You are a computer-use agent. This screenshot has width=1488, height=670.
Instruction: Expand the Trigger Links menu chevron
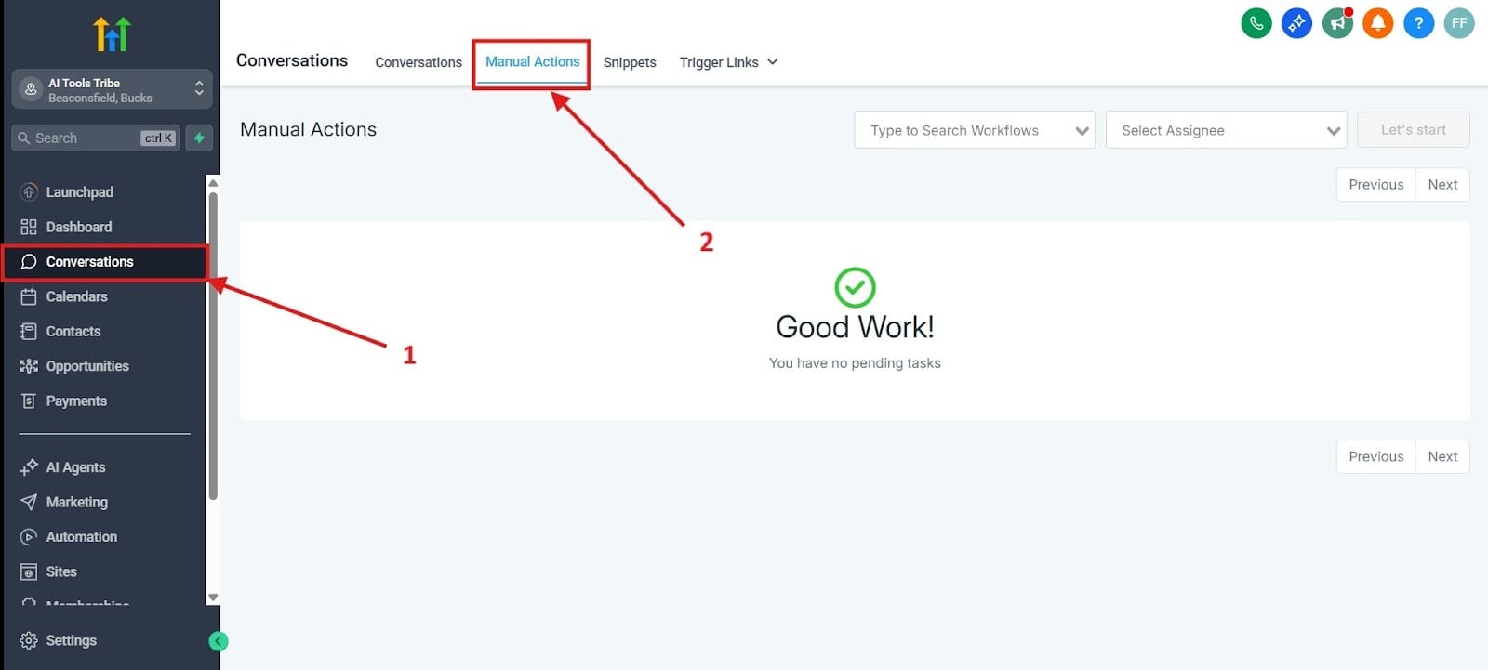(772, 62)
